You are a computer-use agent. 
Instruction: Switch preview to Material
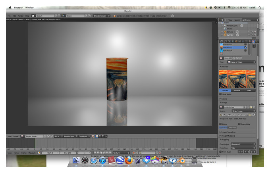237,90
